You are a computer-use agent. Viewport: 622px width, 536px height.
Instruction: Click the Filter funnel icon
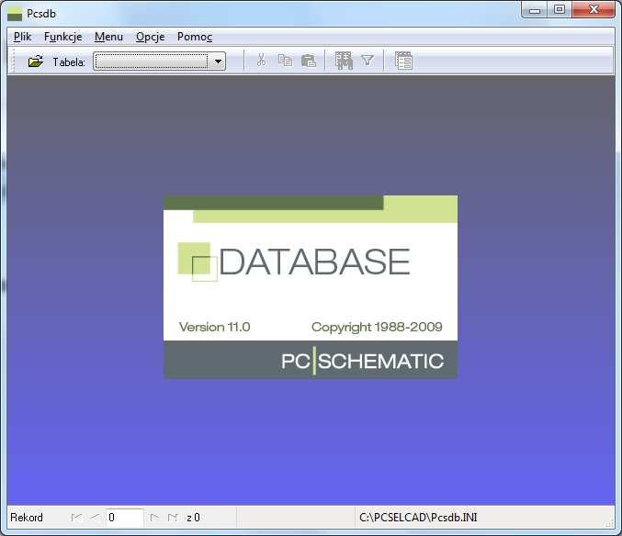tap(368, 61)
